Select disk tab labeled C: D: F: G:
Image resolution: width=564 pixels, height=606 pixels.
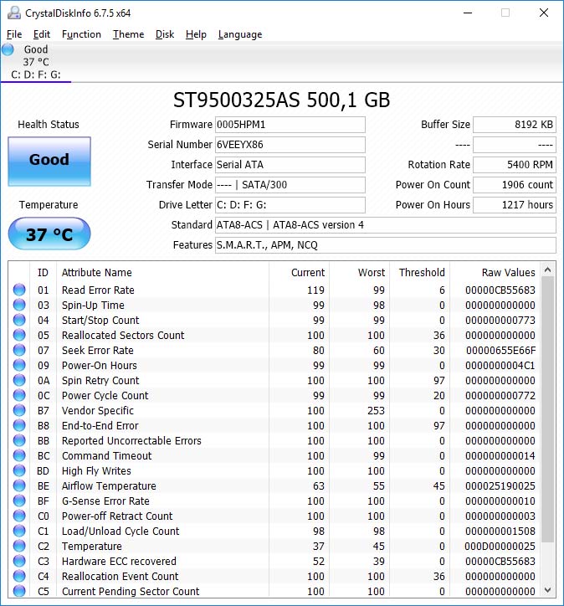point(36,62)
